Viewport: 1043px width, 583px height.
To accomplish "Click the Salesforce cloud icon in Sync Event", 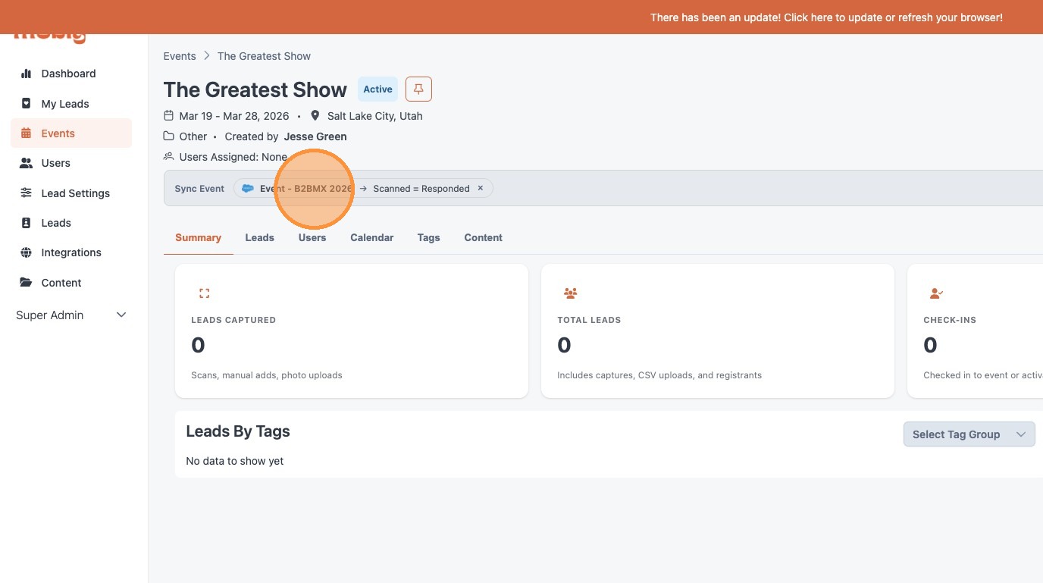I will click(x=248, y=189).
